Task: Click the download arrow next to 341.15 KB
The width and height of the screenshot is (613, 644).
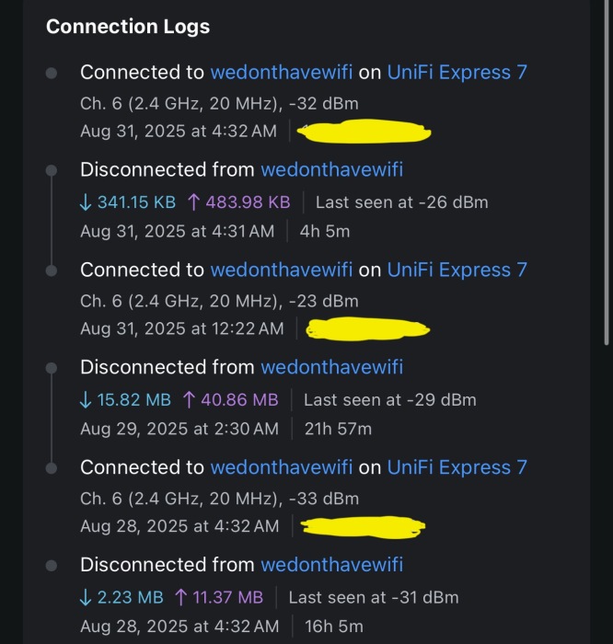Action: (x=86, y=202)
